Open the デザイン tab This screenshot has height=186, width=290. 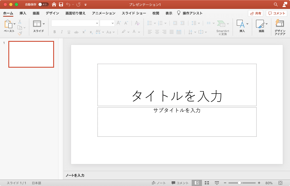[53, 13]
